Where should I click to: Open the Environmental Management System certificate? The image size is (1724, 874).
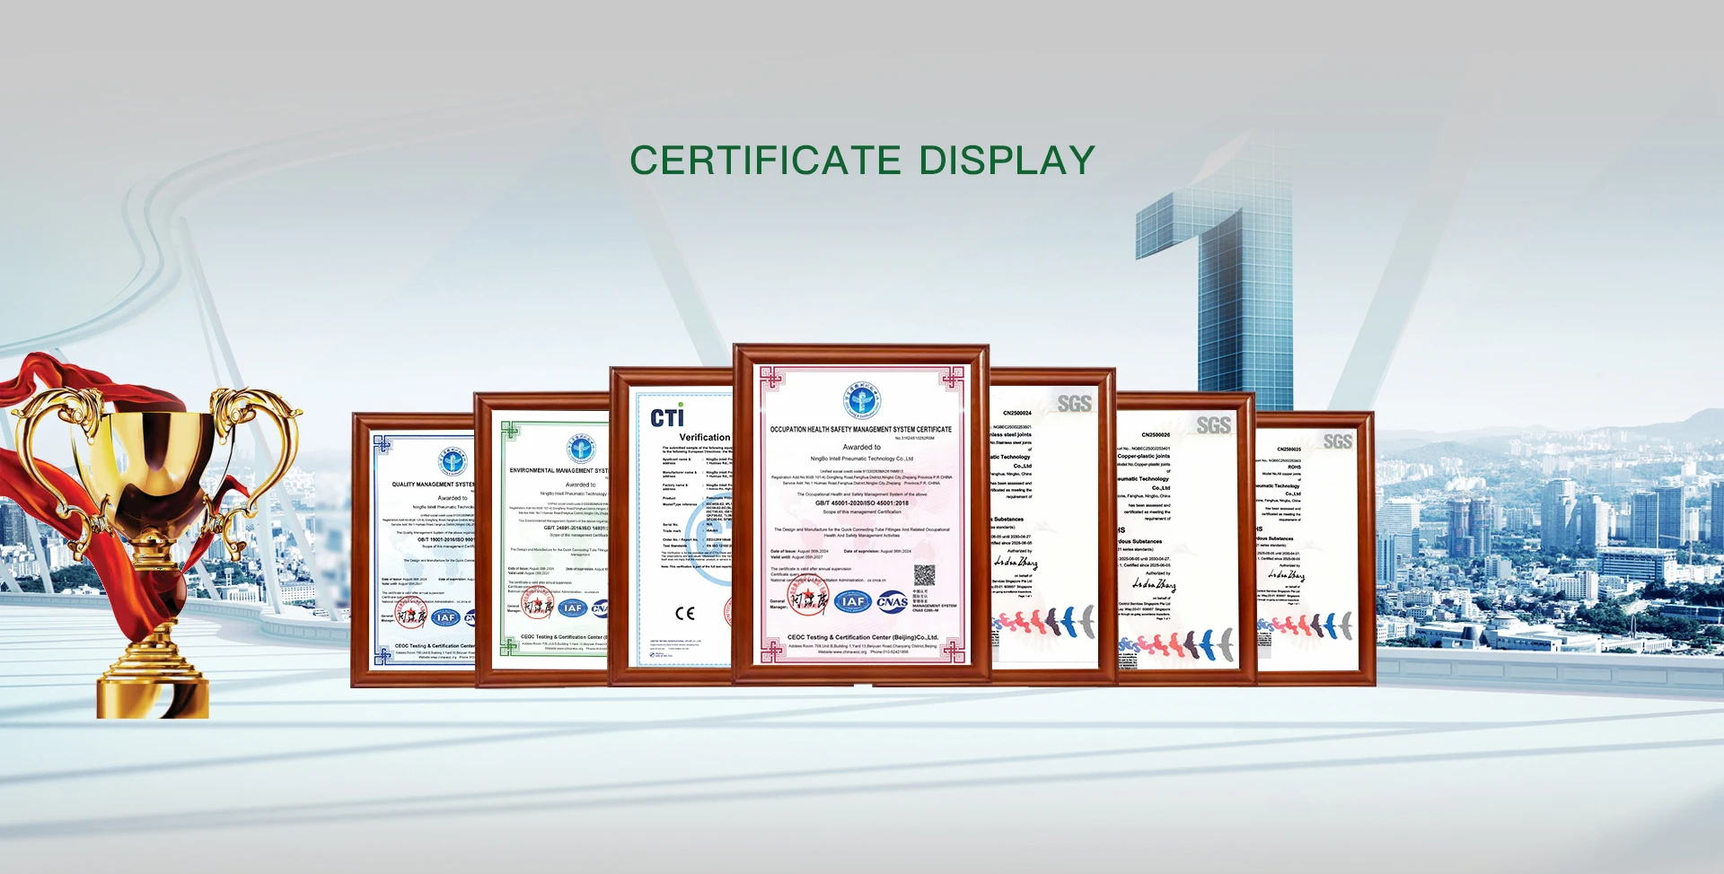coord(542,539)
